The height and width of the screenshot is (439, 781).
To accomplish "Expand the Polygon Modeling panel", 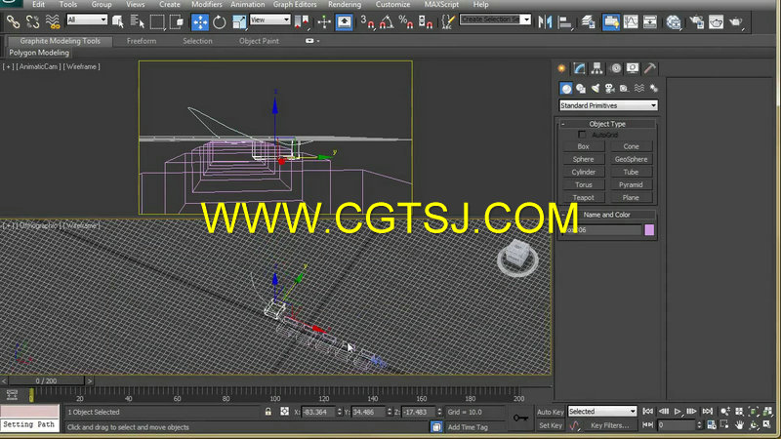I will [x=39, y=53].
